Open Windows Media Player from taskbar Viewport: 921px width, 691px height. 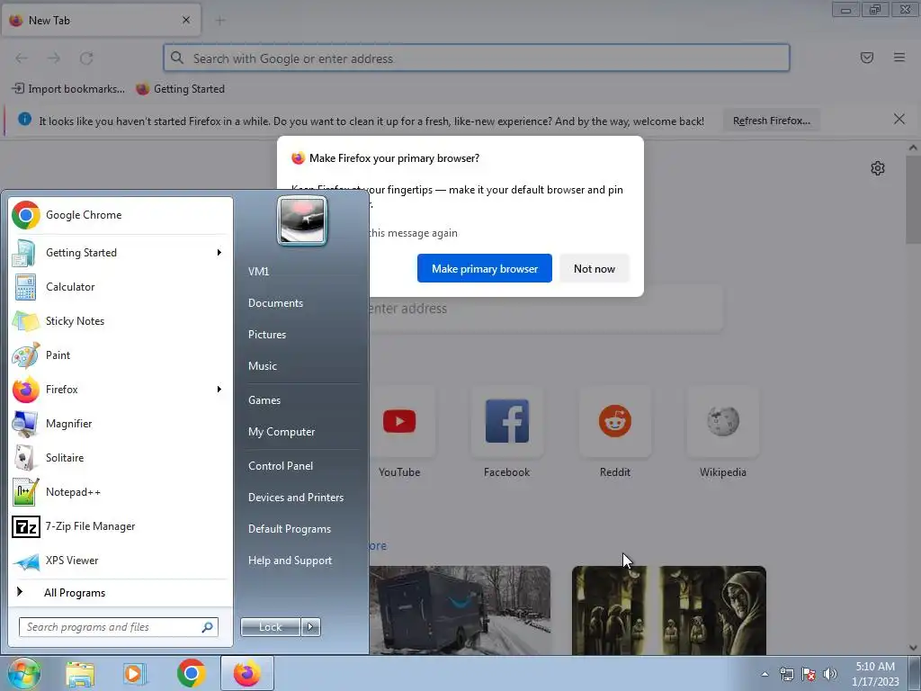pos(135,673)
